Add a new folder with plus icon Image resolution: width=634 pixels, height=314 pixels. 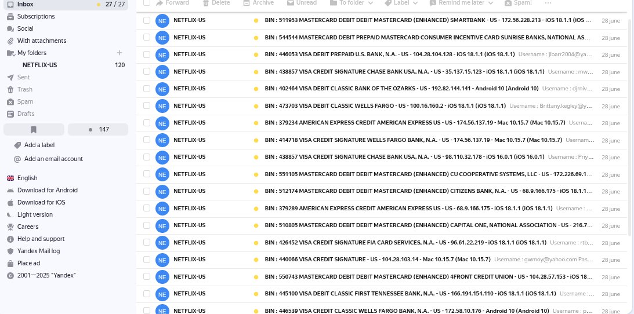(x=119, y=53)
